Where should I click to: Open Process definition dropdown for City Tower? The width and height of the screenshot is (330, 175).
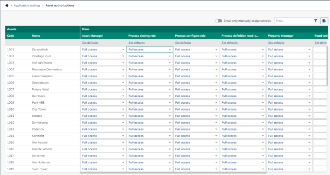coord(243,109)
